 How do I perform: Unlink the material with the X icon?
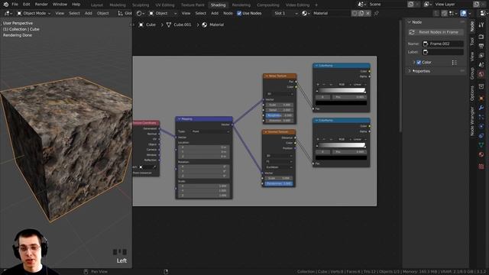pos(368,14)
